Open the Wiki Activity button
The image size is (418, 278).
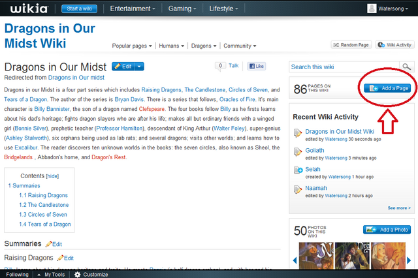point(394,45)
